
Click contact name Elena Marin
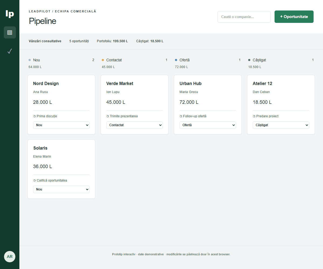[42, 157]
